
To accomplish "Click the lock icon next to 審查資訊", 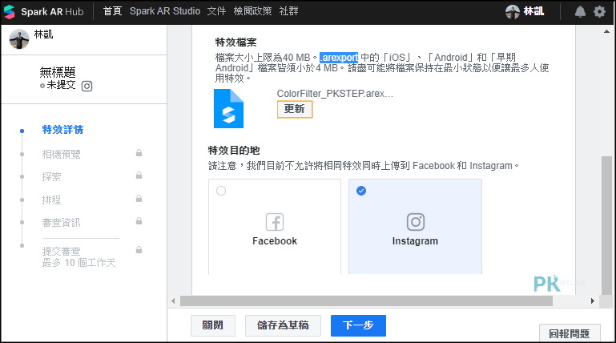I will pyautogui.click(x=139, y=221).
